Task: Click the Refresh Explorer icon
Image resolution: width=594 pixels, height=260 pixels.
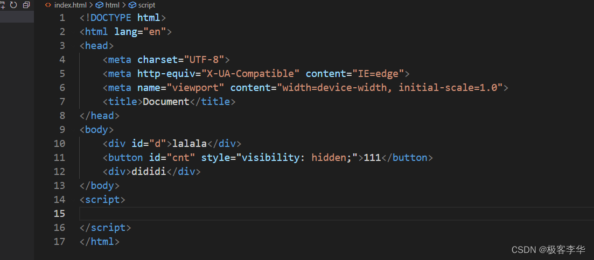Action: pos(13,5)
